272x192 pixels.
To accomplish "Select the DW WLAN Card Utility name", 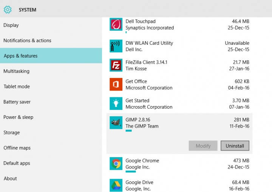I will coord(149,43).
